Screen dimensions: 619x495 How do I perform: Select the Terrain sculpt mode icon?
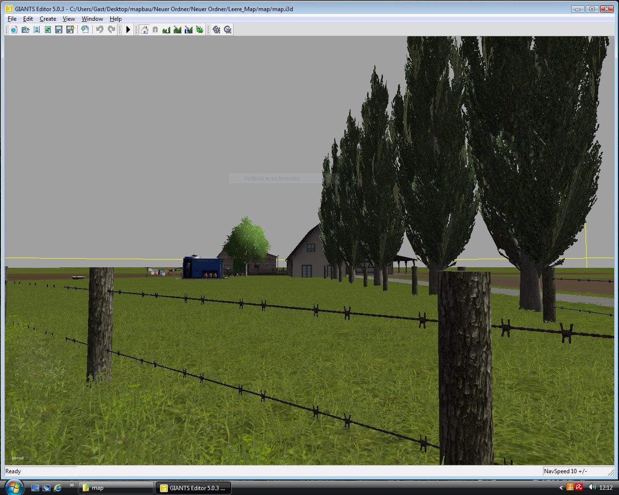pyautogui.click(x=166, y=30)
